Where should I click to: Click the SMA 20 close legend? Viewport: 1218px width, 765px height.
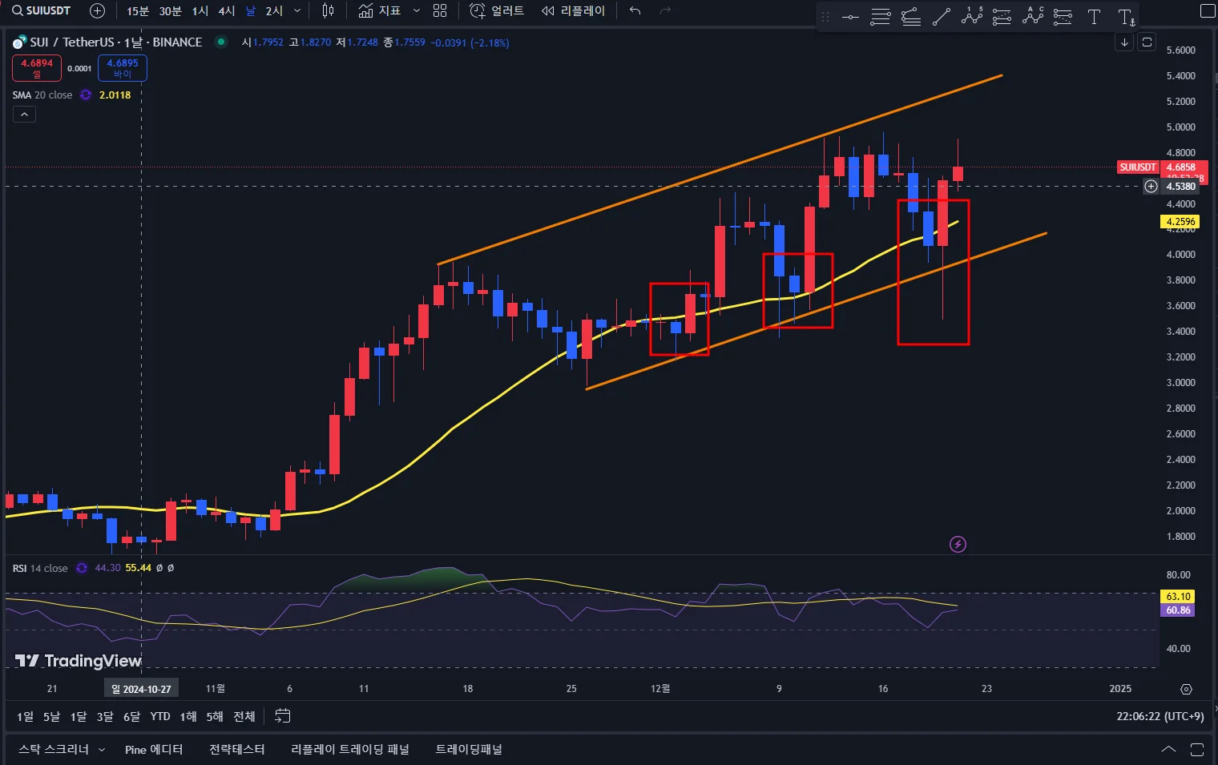42,95
